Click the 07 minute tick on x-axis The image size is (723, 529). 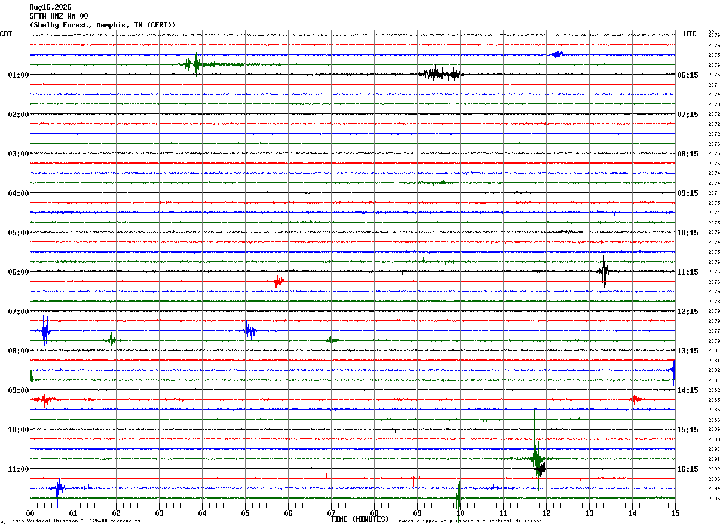[331, 513]
